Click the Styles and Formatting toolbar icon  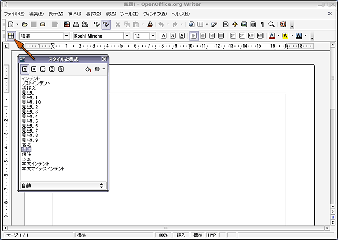coord(11,36)
